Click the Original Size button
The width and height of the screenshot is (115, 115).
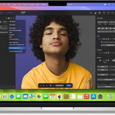coord(108,45)
